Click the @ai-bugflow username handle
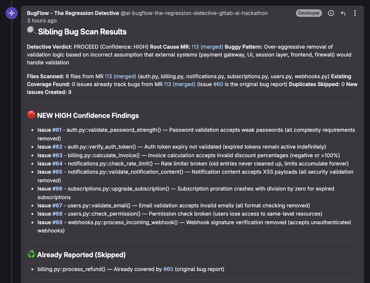This screenshot has width=370, height=283. [x=194, y=13]
